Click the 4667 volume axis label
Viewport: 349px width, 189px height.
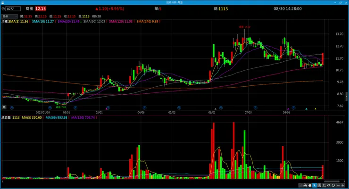point(340,122)
